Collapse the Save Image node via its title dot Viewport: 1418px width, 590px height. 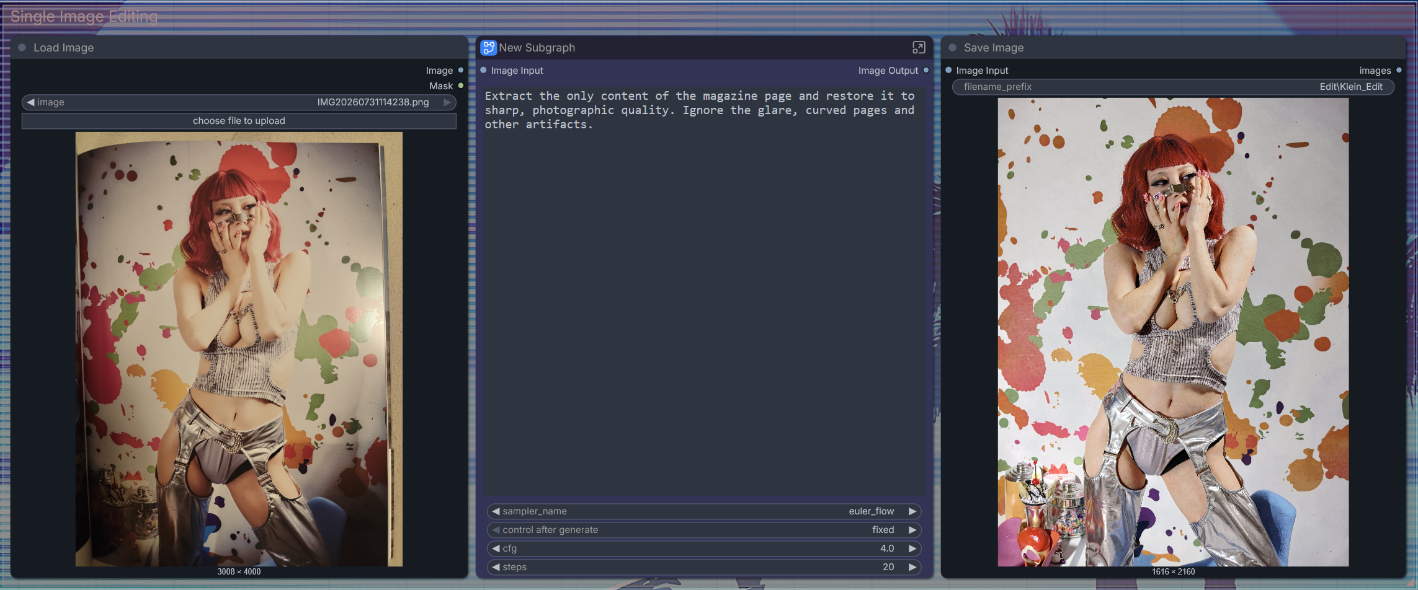[x=952, y=48]
